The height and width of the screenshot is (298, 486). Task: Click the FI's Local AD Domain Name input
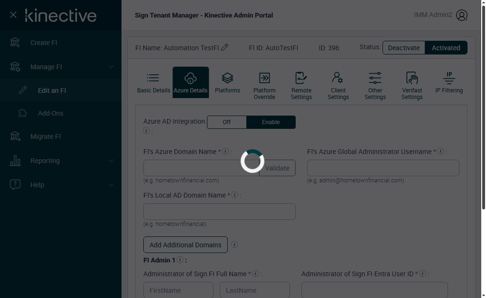point(219,211)
